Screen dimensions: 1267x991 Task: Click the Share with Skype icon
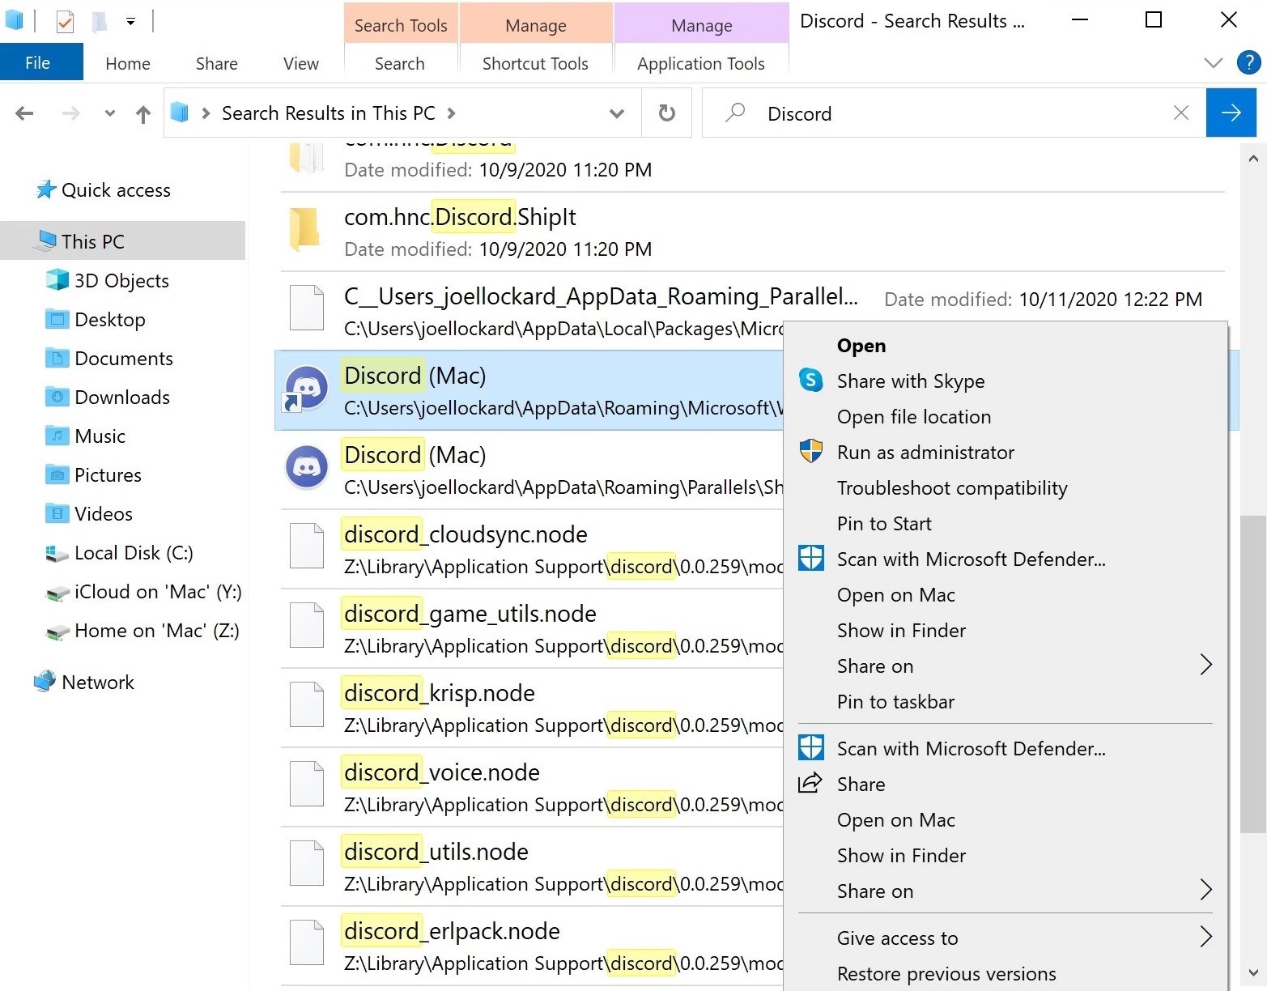tap(810, 381)
